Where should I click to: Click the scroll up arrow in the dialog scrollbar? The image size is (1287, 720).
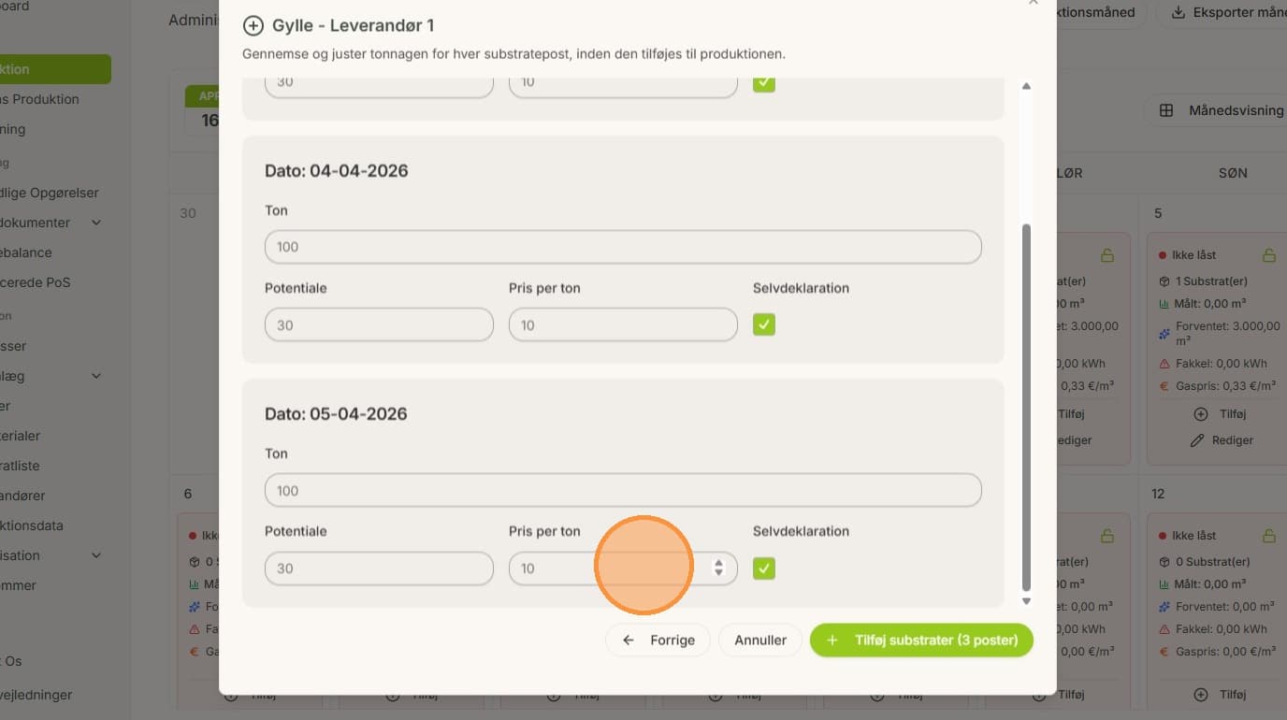click(x=1026, y=86)
